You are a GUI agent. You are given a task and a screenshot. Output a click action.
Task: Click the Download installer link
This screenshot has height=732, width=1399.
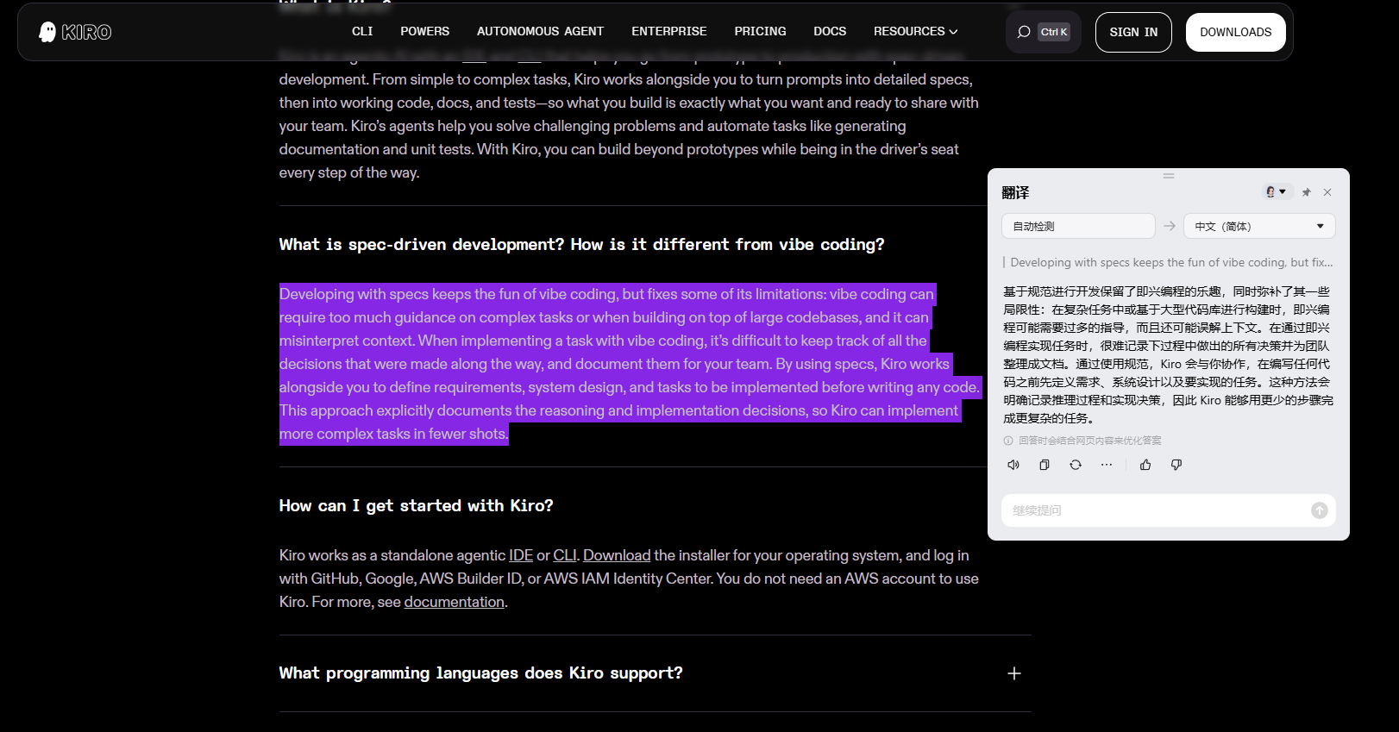pyautogui.click(x=617, y=555)
